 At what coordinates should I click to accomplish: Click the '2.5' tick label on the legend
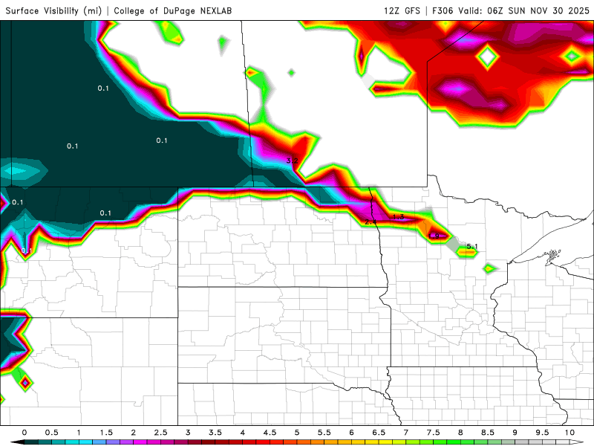pos(160,433)
